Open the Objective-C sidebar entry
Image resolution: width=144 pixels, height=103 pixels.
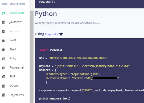click(x=17, y=95)
